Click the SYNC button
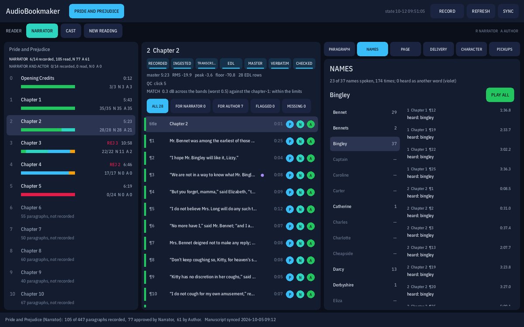 (x=508, y=11)
